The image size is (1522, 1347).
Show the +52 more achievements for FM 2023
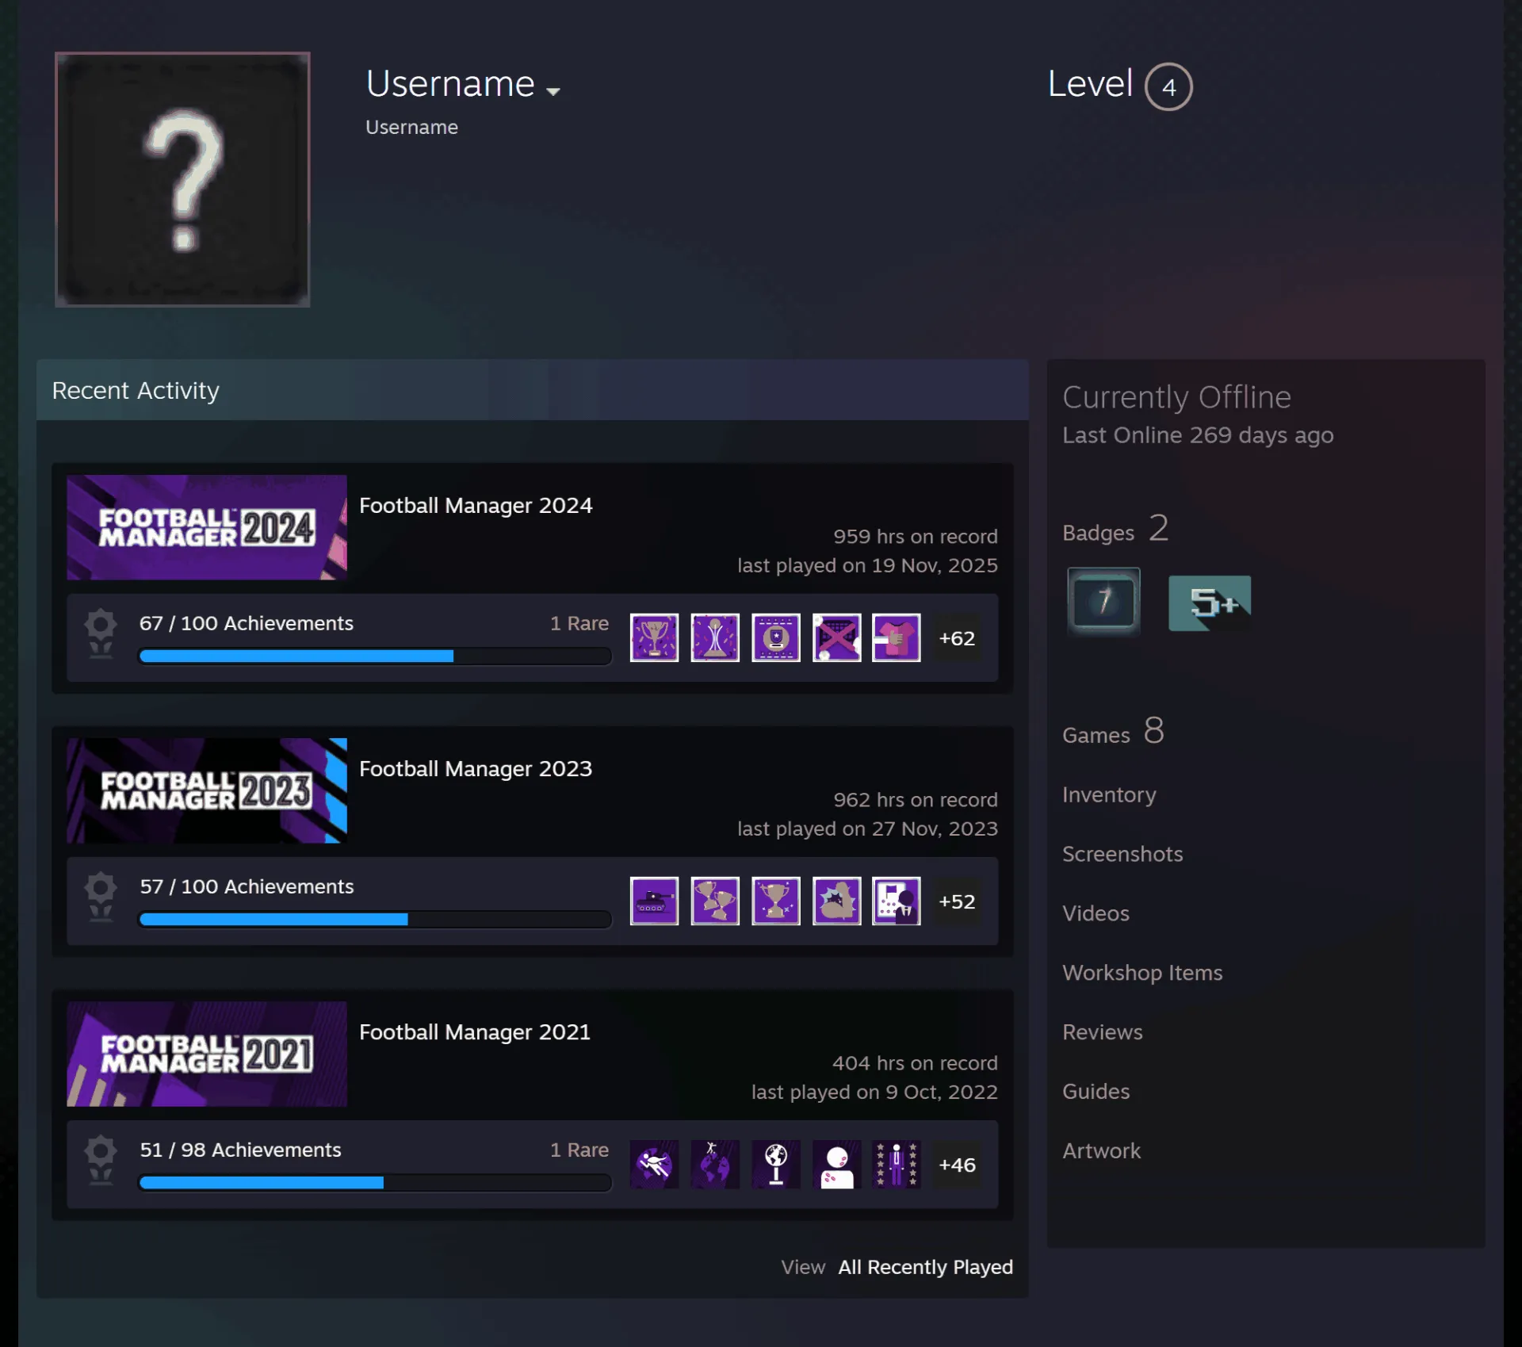point(957,901)
